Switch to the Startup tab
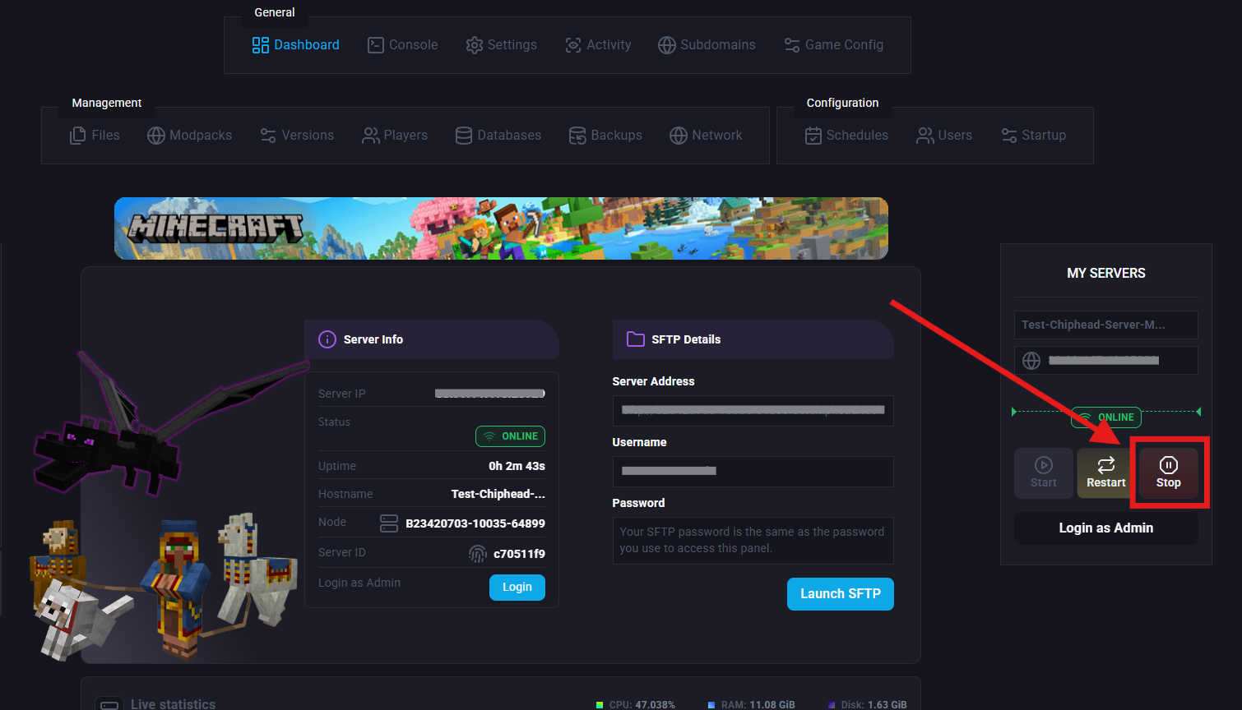1242x710 pixels. point(1033,136)
